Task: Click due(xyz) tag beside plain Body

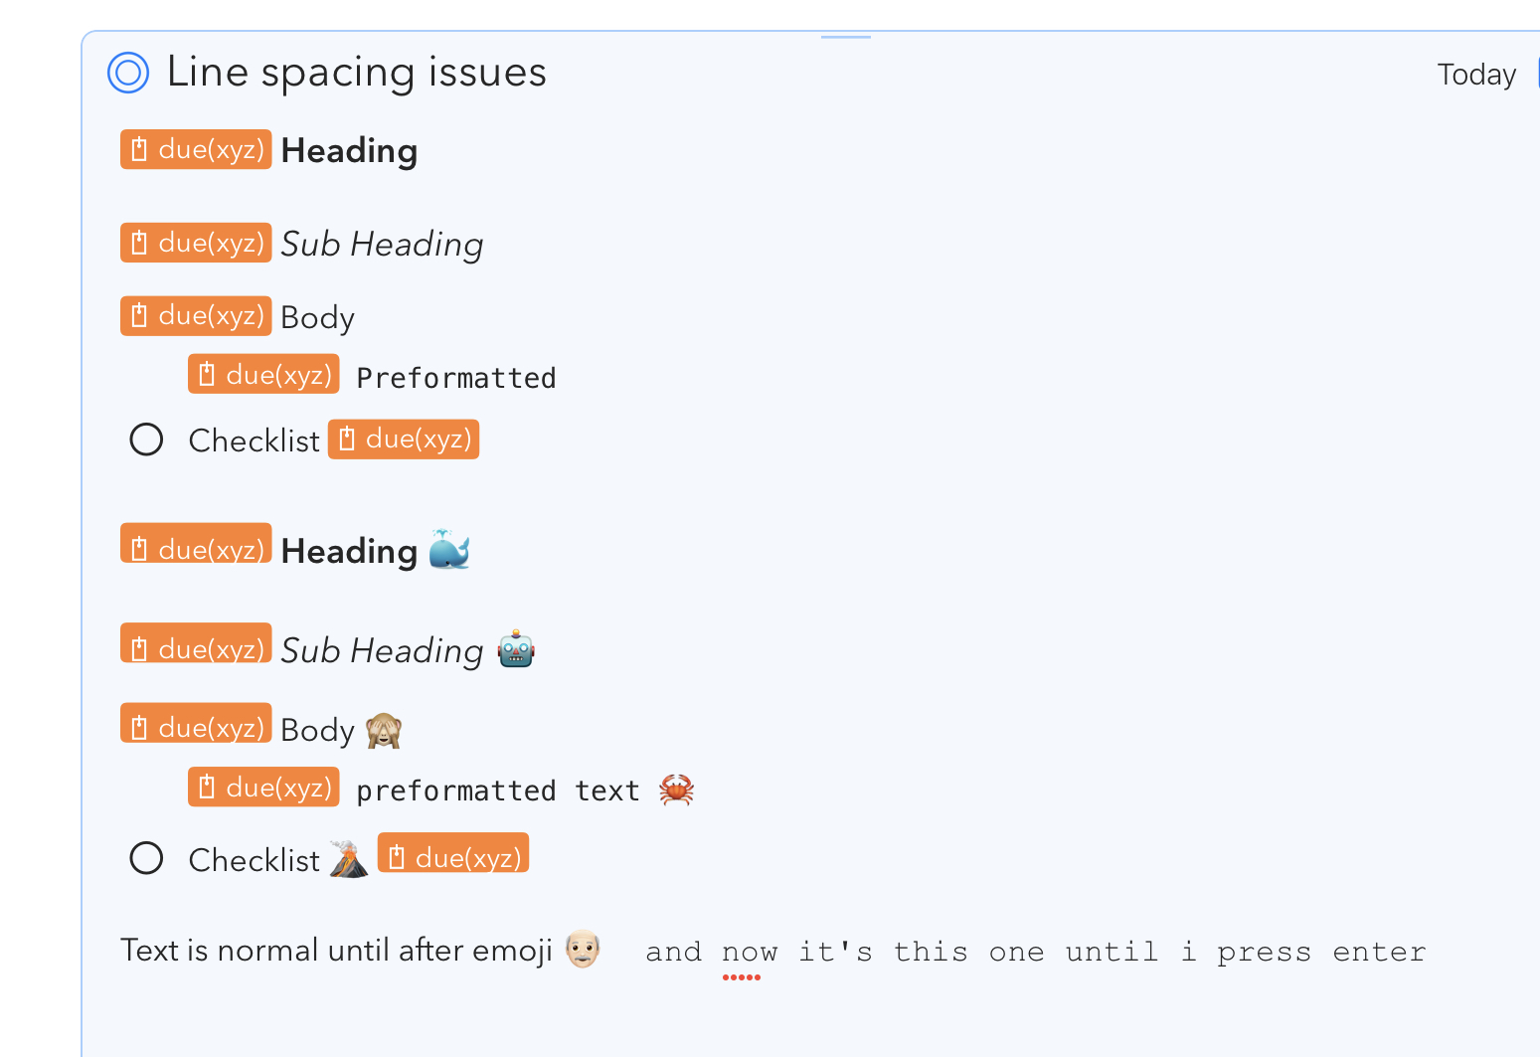Action: tap(196, 315)
